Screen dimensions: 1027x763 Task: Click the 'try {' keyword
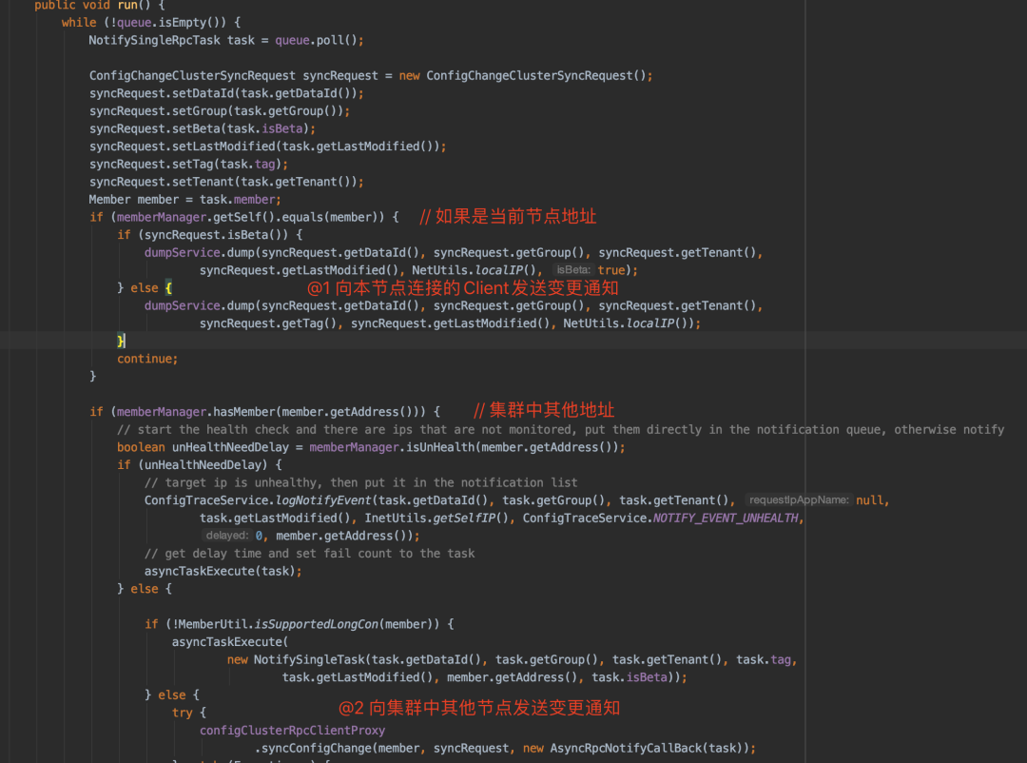[188, 713]
